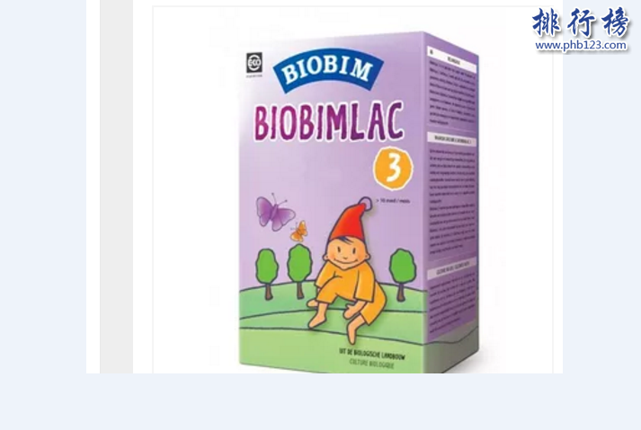
Task: Click the bottom text panel on box side
Action: 452,298
